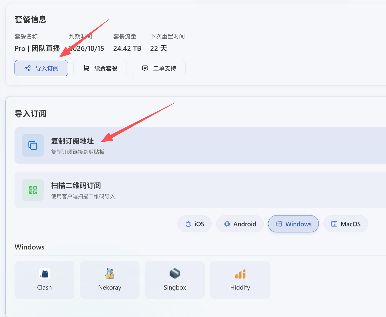Click the Apple logo on the iOS tab
The image size is (386, 317).
tap(188, 224)
